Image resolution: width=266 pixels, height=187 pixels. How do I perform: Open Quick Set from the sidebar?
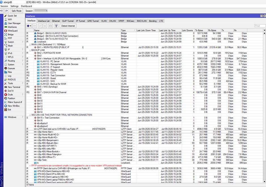click(12, 16)
